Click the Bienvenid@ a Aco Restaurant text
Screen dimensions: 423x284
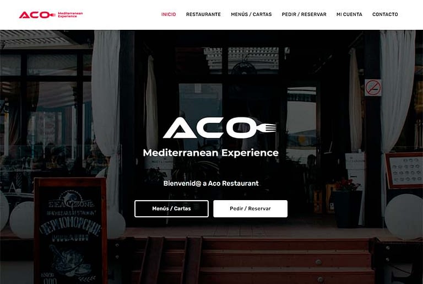[x=211, y=184]
